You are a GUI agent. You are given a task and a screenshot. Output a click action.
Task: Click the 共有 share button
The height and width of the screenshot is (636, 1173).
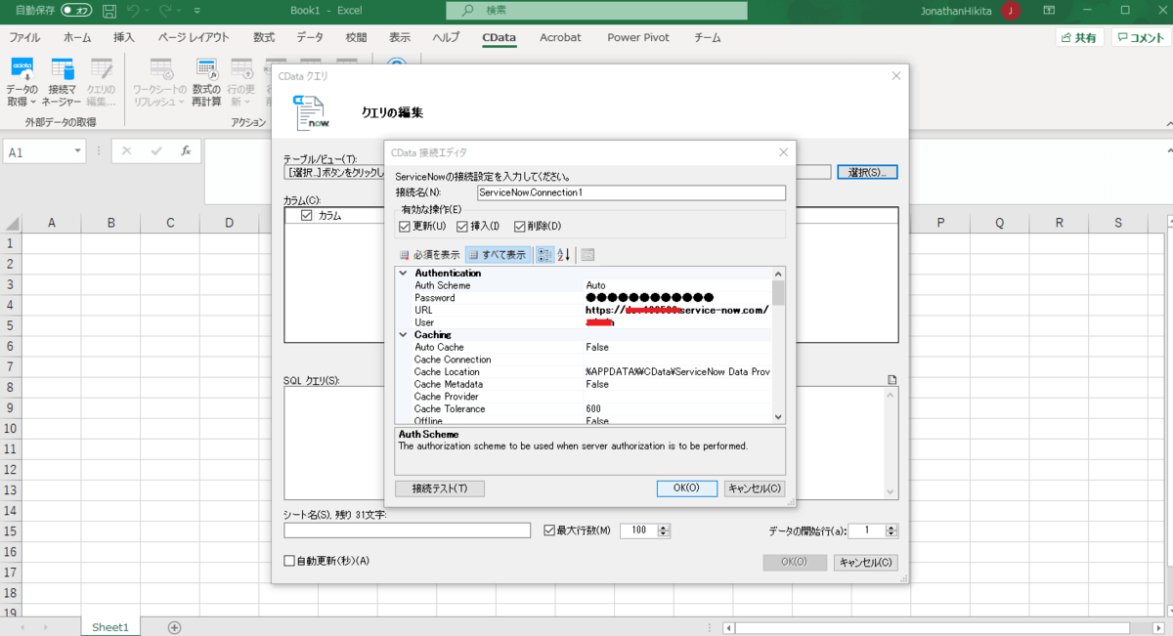click(1079, 37)
